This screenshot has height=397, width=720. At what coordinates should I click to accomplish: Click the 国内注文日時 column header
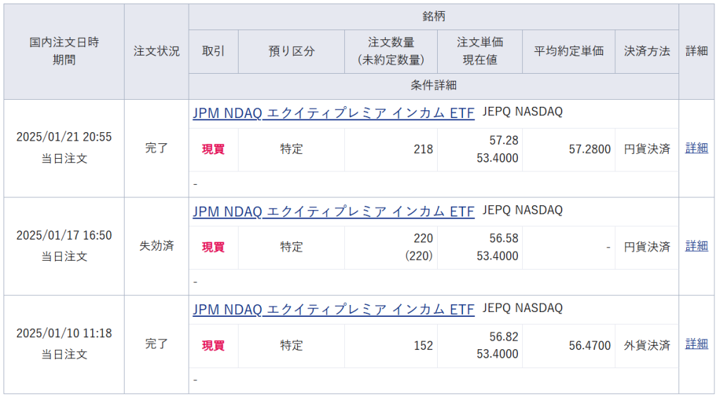[64, 42]
